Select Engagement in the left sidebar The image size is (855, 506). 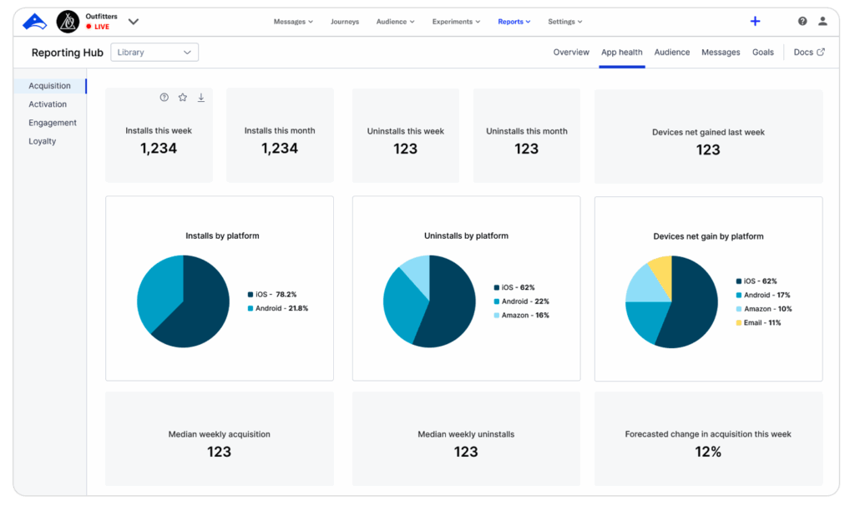[53, 123]
